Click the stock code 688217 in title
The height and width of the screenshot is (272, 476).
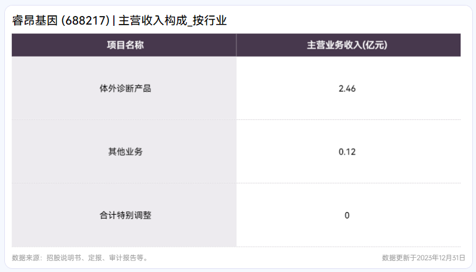point(86,21)
